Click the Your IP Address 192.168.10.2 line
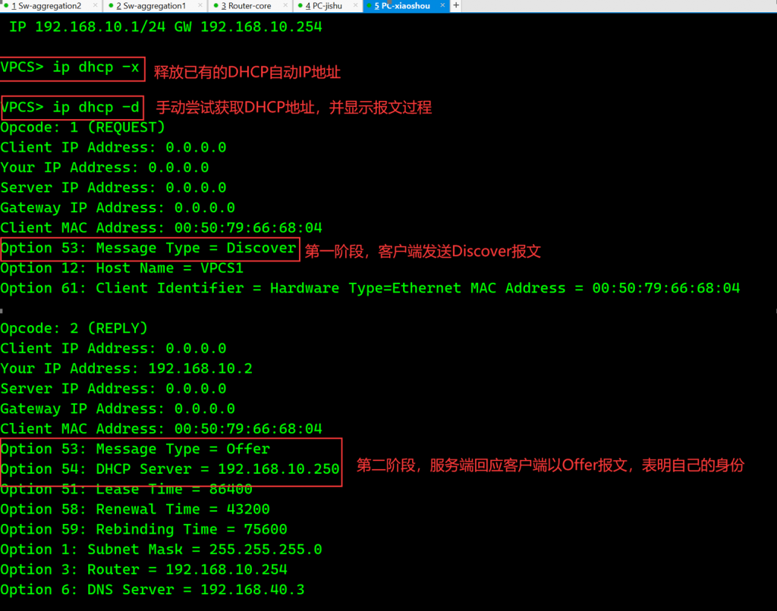The width and height of the screenshot is (777, 611). (x=126, y=368)
